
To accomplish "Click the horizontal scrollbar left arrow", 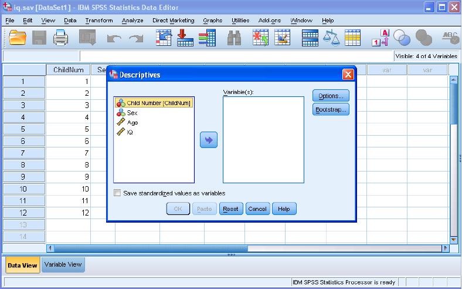I will (x=50, y=248).
